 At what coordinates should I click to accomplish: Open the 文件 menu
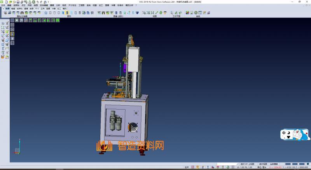coord(3,5)
